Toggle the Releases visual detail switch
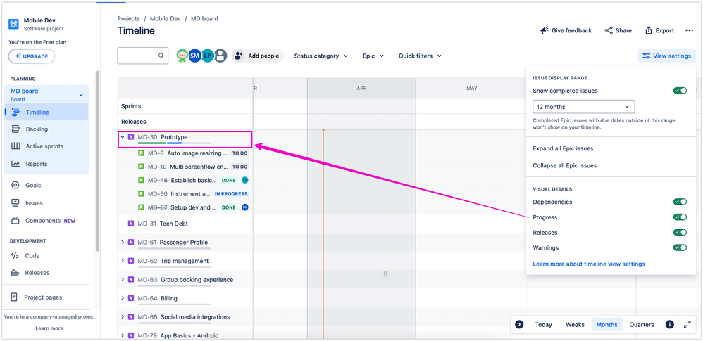The height and width of the screenshot is (341, 703). pyautogui.click(x=680, y=232)
